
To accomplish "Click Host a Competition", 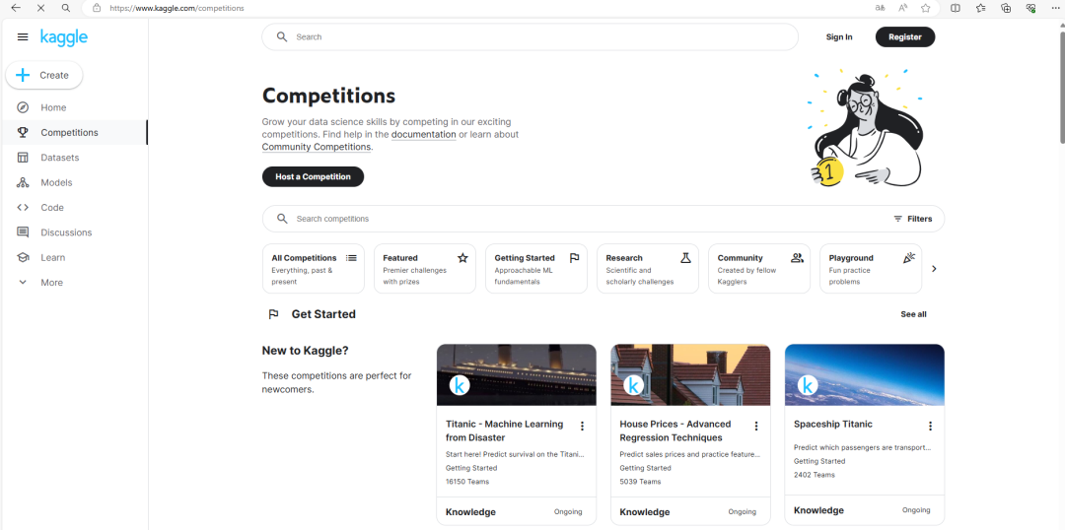I will [x=314, y=176].
